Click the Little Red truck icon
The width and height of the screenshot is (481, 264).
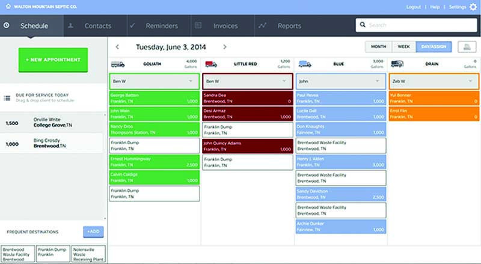(211, 64)
